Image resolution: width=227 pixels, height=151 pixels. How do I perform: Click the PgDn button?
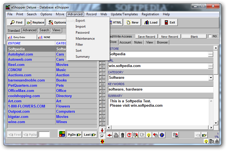coord(74,135)
